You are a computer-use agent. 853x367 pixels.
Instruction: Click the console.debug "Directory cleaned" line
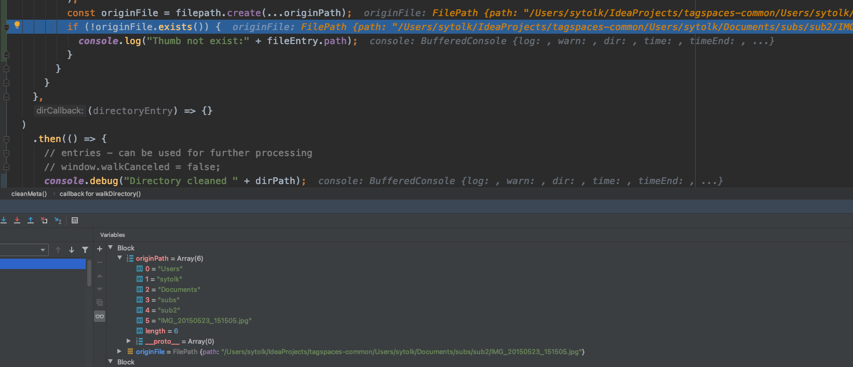(175, 180)
